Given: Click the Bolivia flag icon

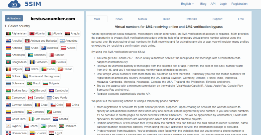Looking at the screenshot, I should 8,76.
